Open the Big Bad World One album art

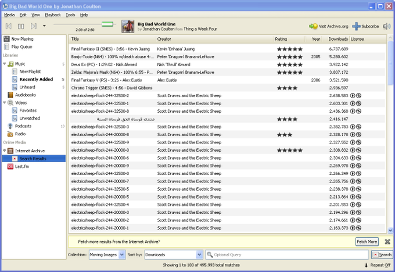point(128,26)
